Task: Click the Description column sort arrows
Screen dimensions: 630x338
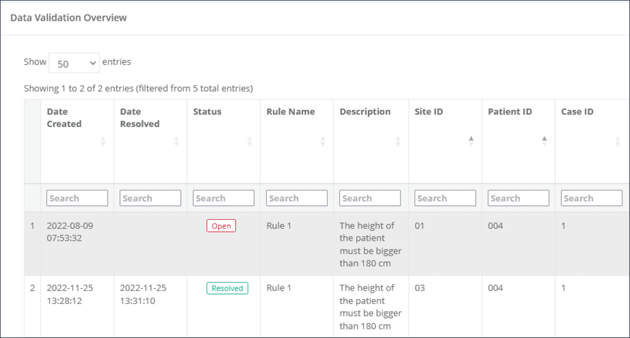Action: 398,142
